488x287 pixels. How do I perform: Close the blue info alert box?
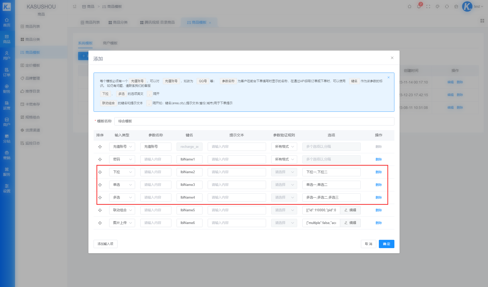tap(388, 78)
